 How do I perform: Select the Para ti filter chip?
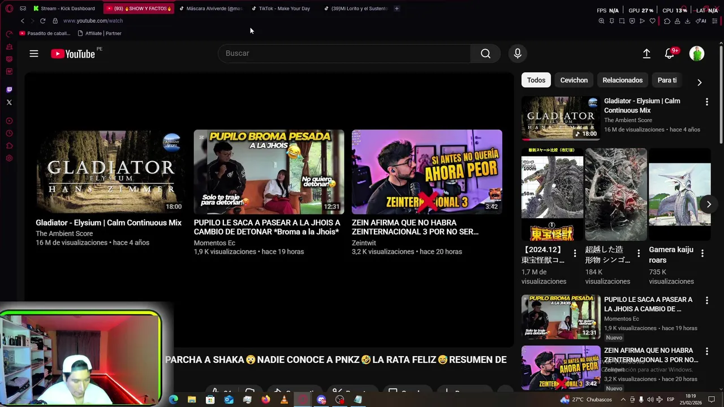[x=667, y=80]
